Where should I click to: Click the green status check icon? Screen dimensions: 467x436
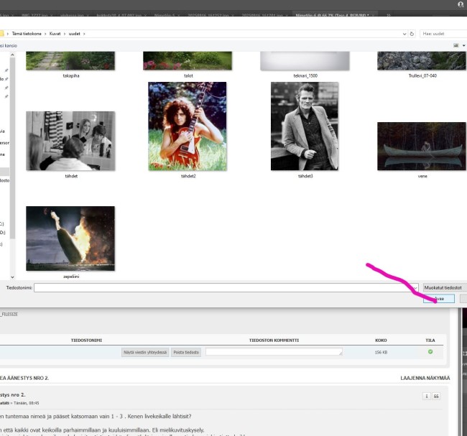pyautogui.click(x=430, y=351)
